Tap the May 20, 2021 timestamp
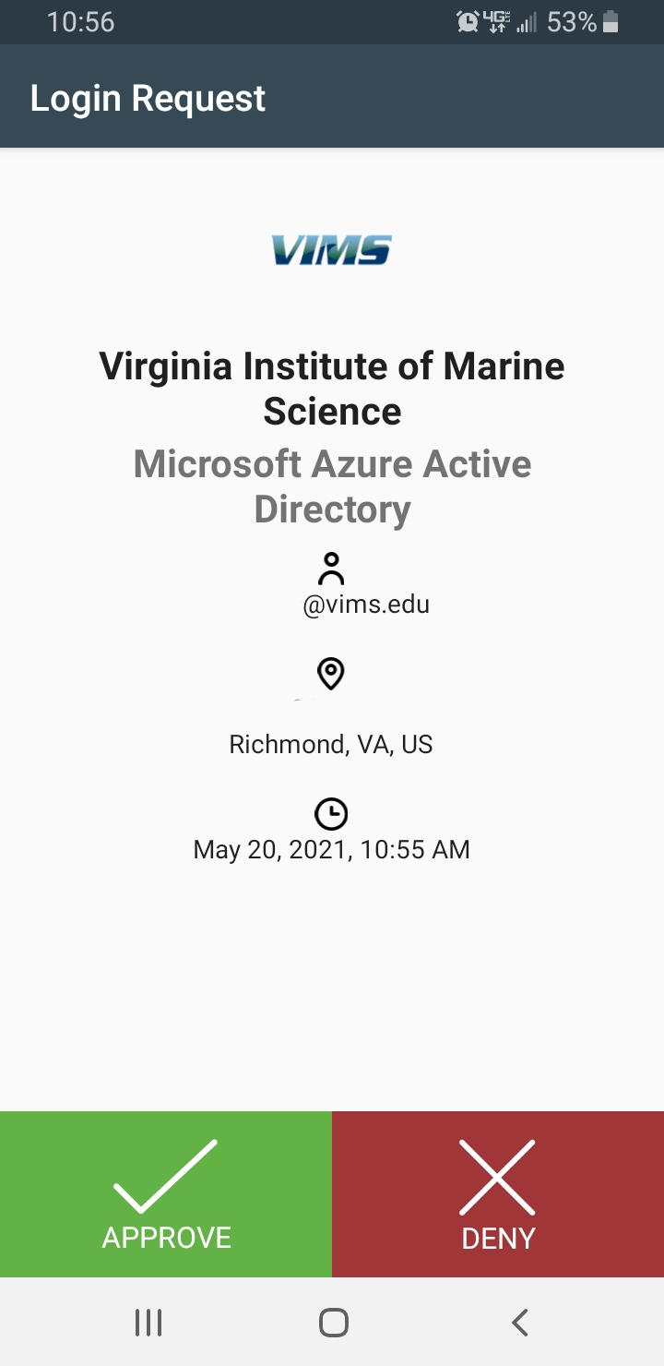This screenshot has height=1366, width=664. (331, 849)
